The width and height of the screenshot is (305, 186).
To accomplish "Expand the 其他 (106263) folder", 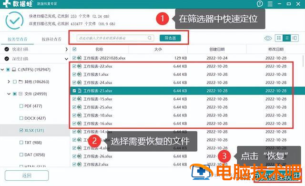I will coord(9,82).
